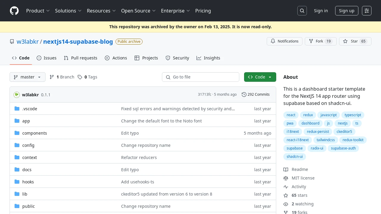
Task: Open the search magnifier button
Action: [x=302, y=11]
